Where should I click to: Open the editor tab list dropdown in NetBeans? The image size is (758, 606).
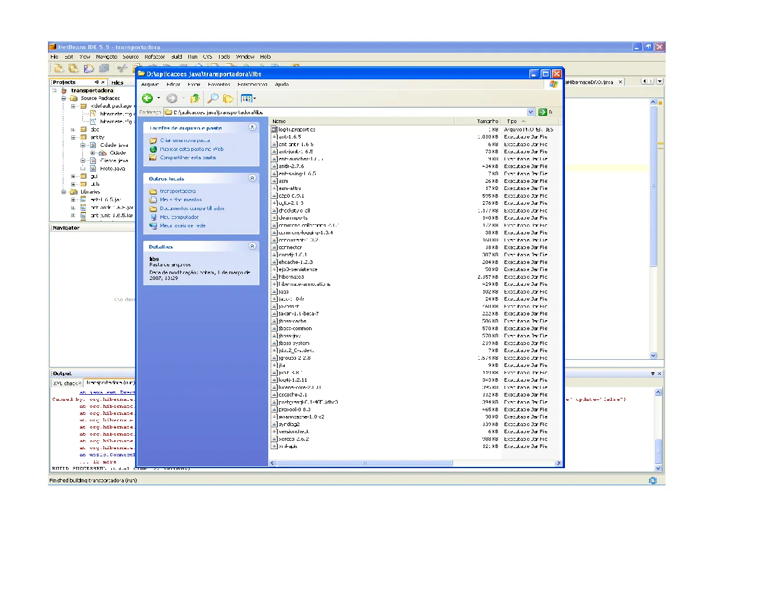[x=660, y=82]
